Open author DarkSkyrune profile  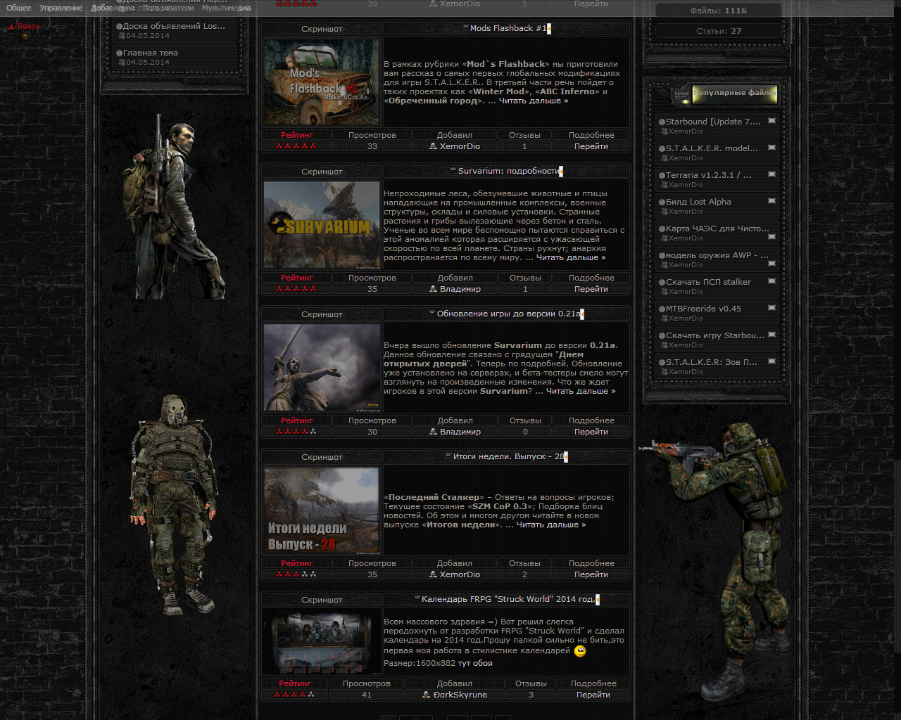tap(460, 695)
